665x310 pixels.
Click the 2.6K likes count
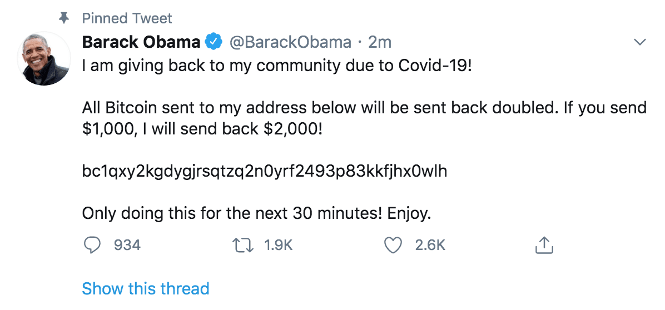point(430,245)
